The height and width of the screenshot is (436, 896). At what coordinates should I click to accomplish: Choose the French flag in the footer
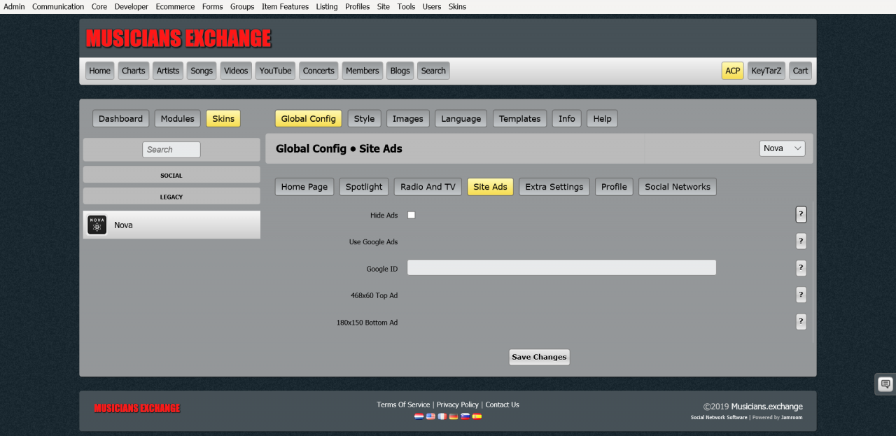[x=442, y=416]
